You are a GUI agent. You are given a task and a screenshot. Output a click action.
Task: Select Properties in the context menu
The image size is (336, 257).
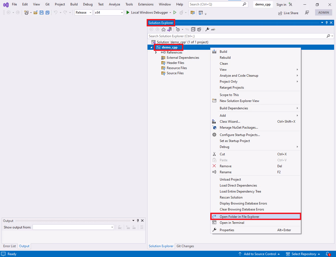255,230
